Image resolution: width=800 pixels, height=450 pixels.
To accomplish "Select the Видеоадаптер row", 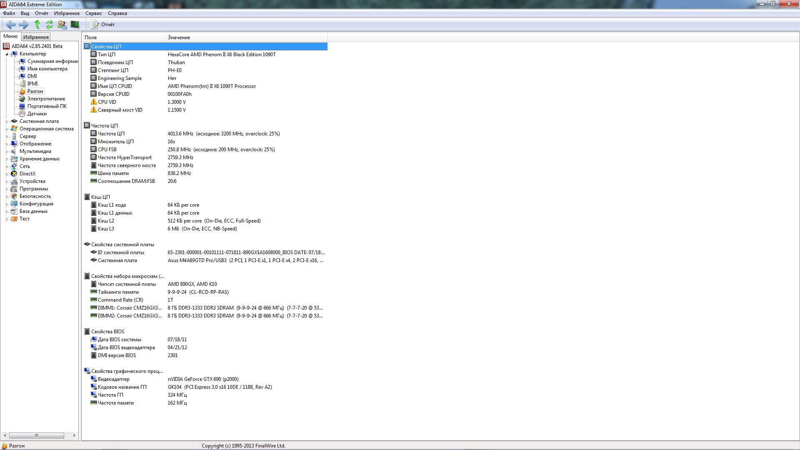I will click(205, 379).
